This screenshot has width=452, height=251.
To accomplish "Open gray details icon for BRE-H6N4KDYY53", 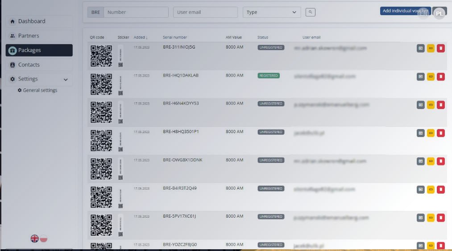I will click(420, 105).
